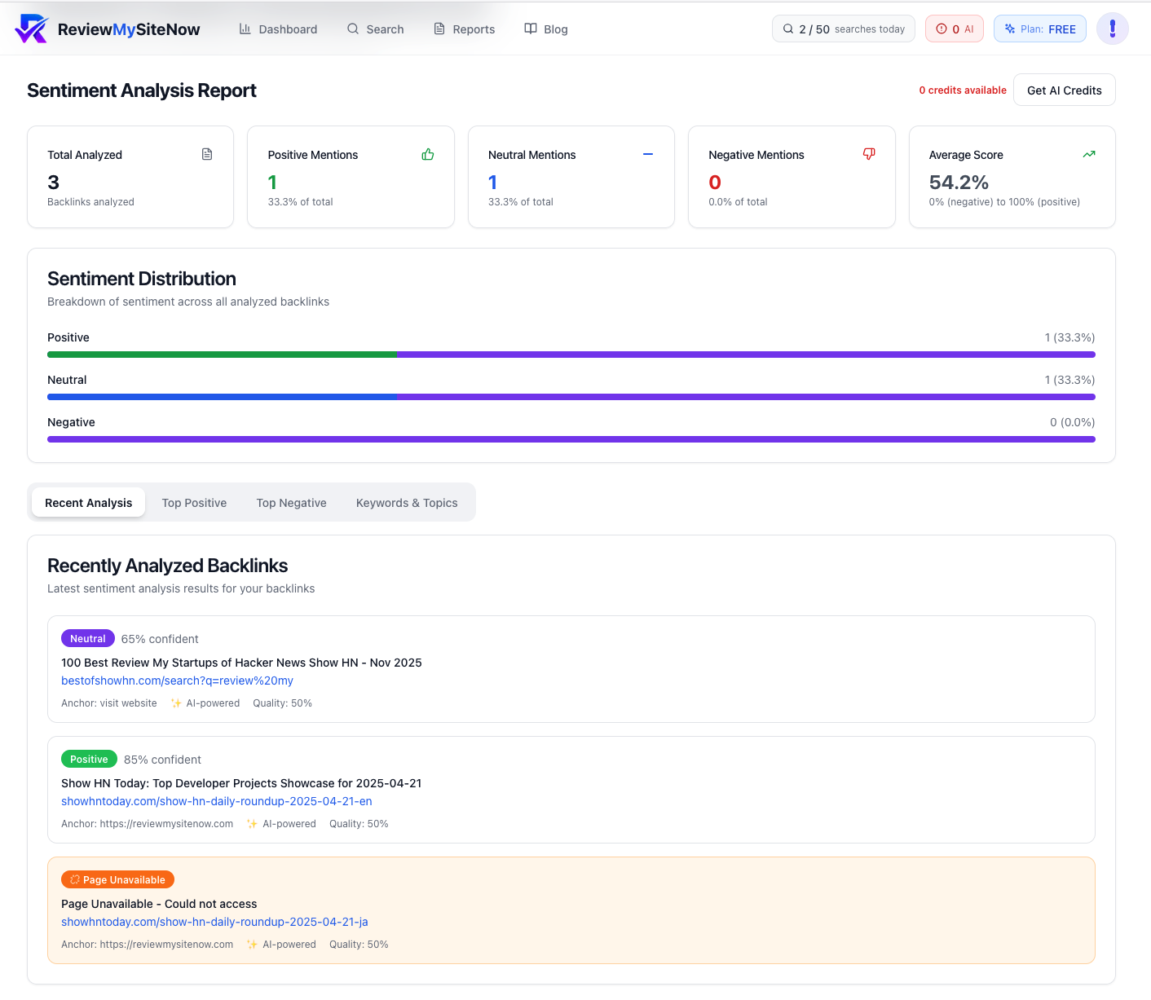Click the thumbs-up icon on Positive Mentions

428,154
